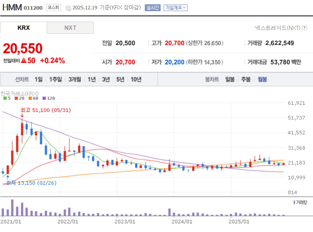Screen dimensions: 313x232
Task: Select the 3개월 line chart period
Action: (x=75, y=79)
